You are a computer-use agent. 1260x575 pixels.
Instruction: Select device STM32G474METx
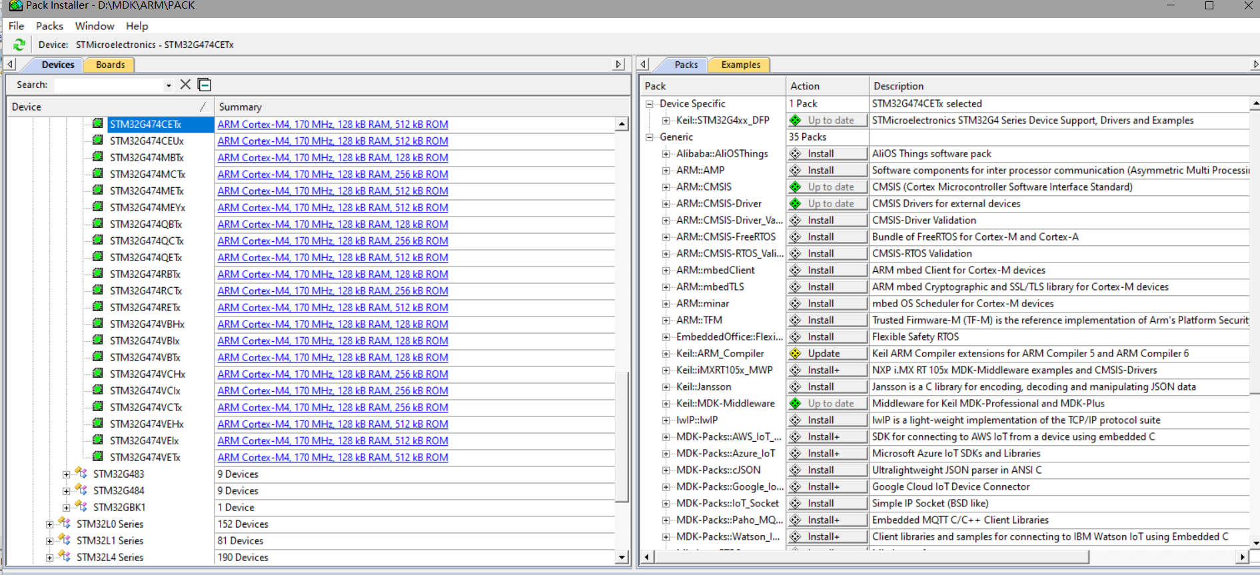coord(147,191)
